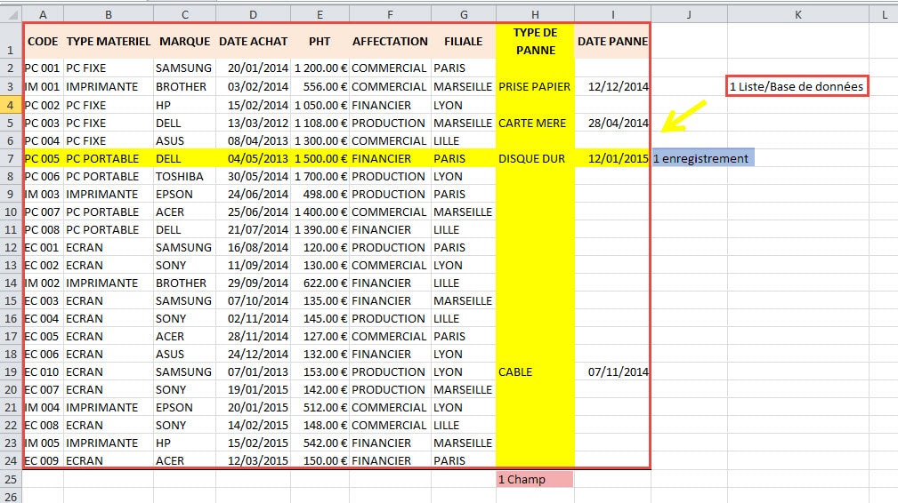The width and height of the screenshot is (898, 503).
Task: Click date panne 12/01/2015
Action: pyautogui.click(x=613, y=158)
